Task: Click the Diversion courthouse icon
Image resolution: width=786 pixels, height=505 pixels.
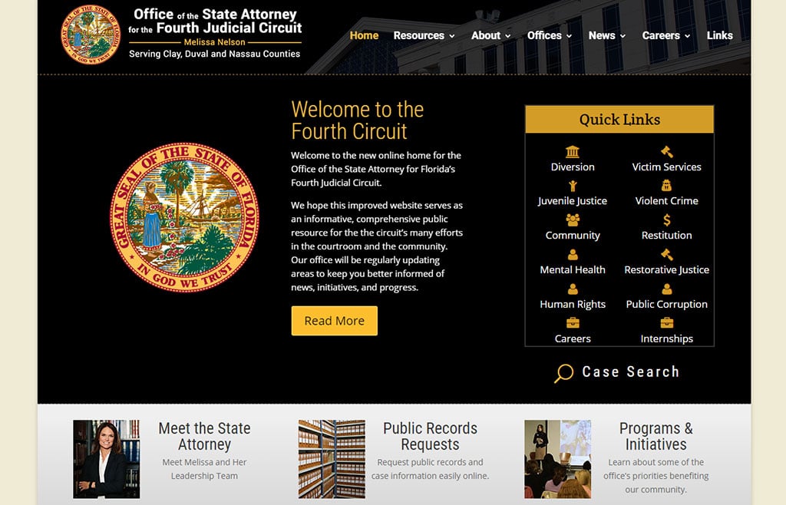Action: coord(573,152)
